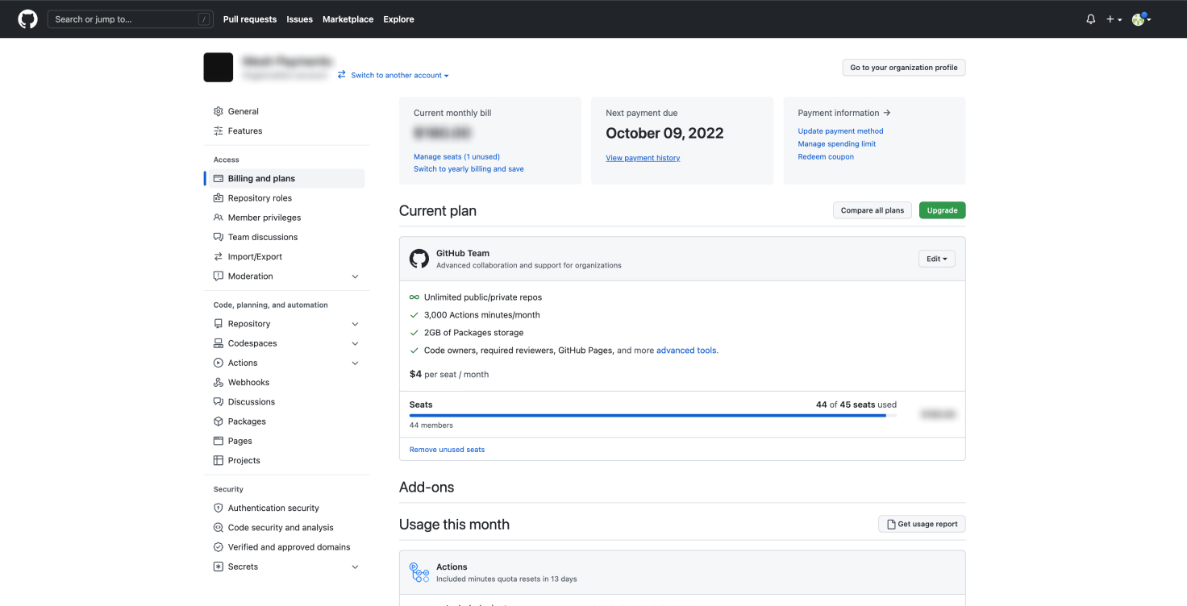
Task: Click the GitHub Octocat logo in header
Action: point(27,19)
